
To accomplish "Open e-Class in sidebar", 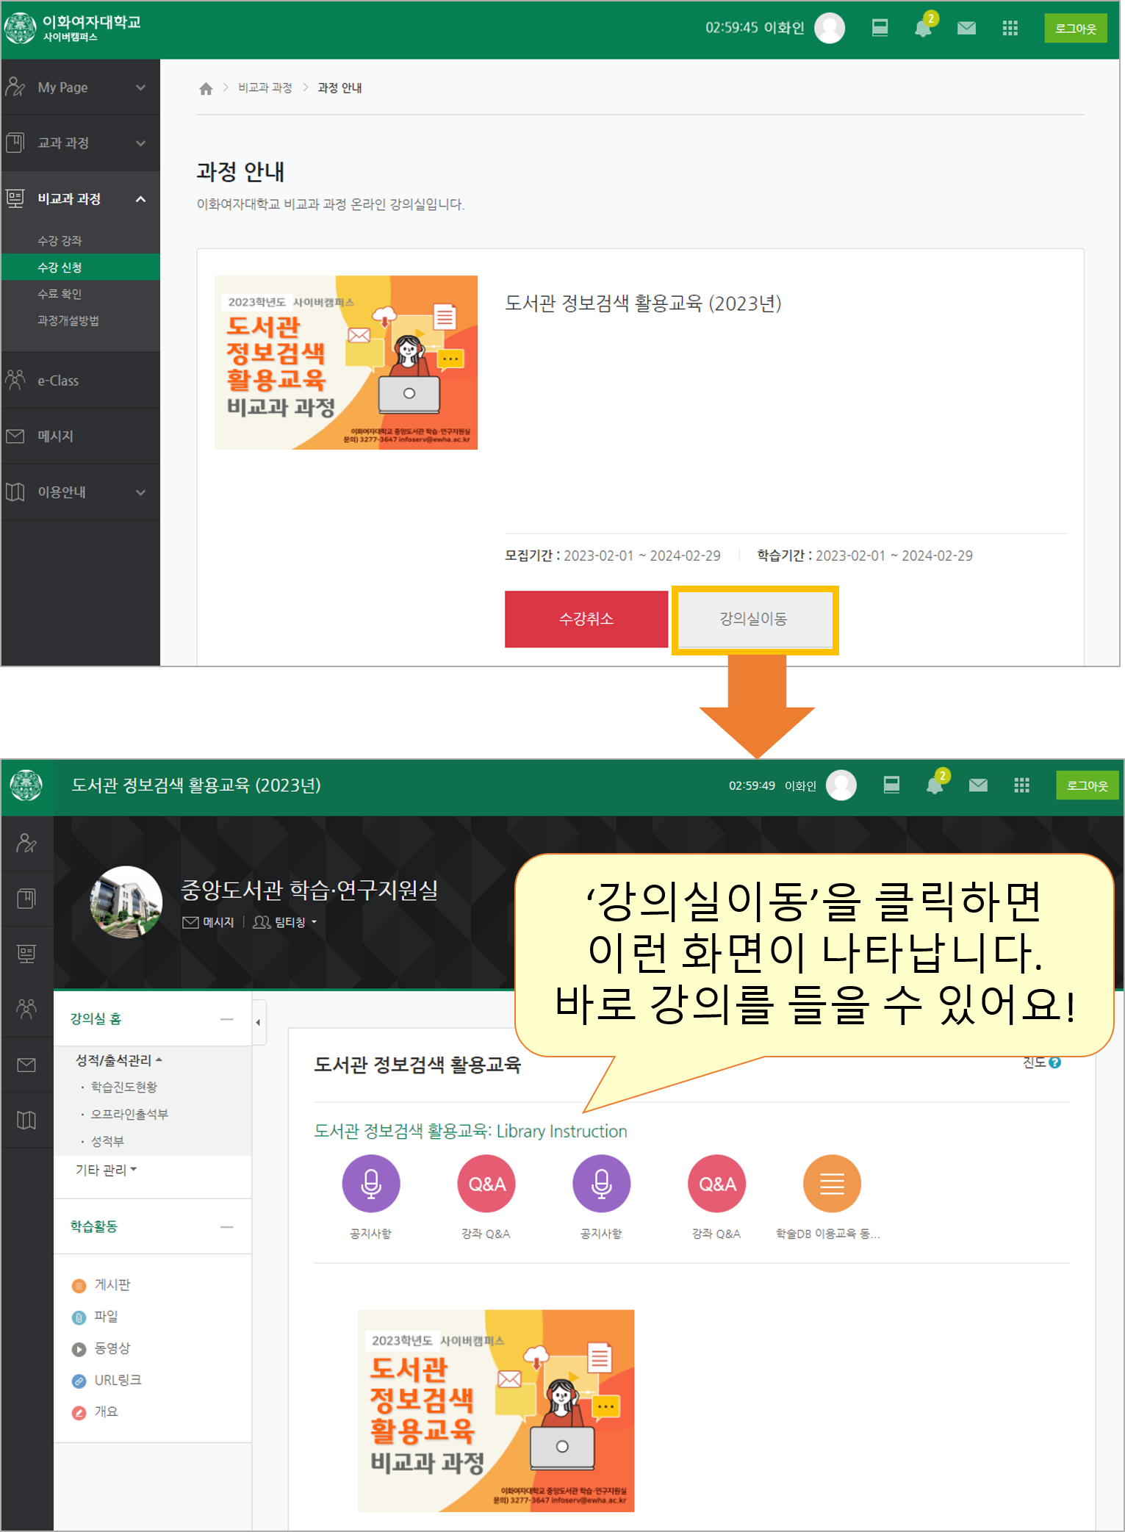I will pyautogui.click(x=80, y=381).
